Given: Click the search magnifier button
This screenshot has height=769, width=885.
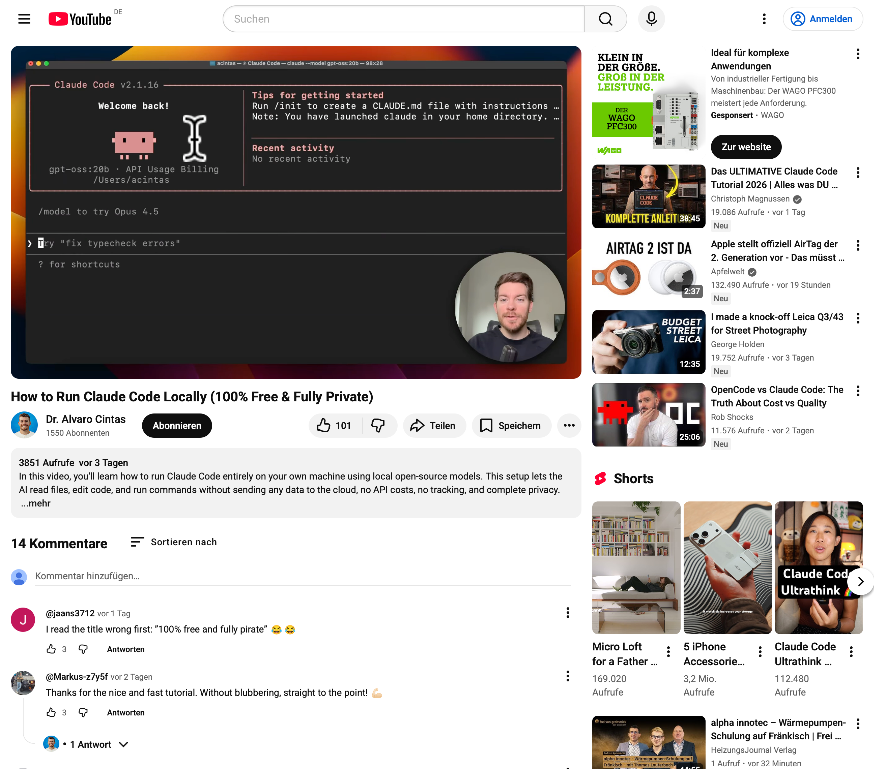Looking at the screenshot, I should (x=605, y=19).
